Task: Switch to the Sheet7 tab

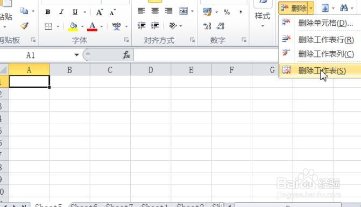Action: coord(119,205)
